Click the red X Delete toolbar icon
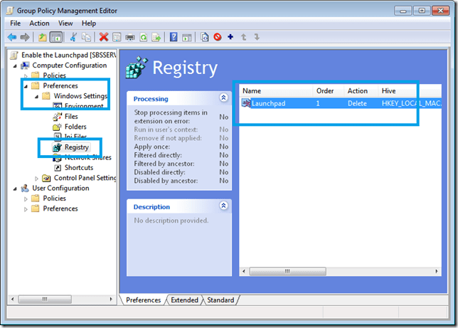The image size is (458, 328). tap(104, 37)
